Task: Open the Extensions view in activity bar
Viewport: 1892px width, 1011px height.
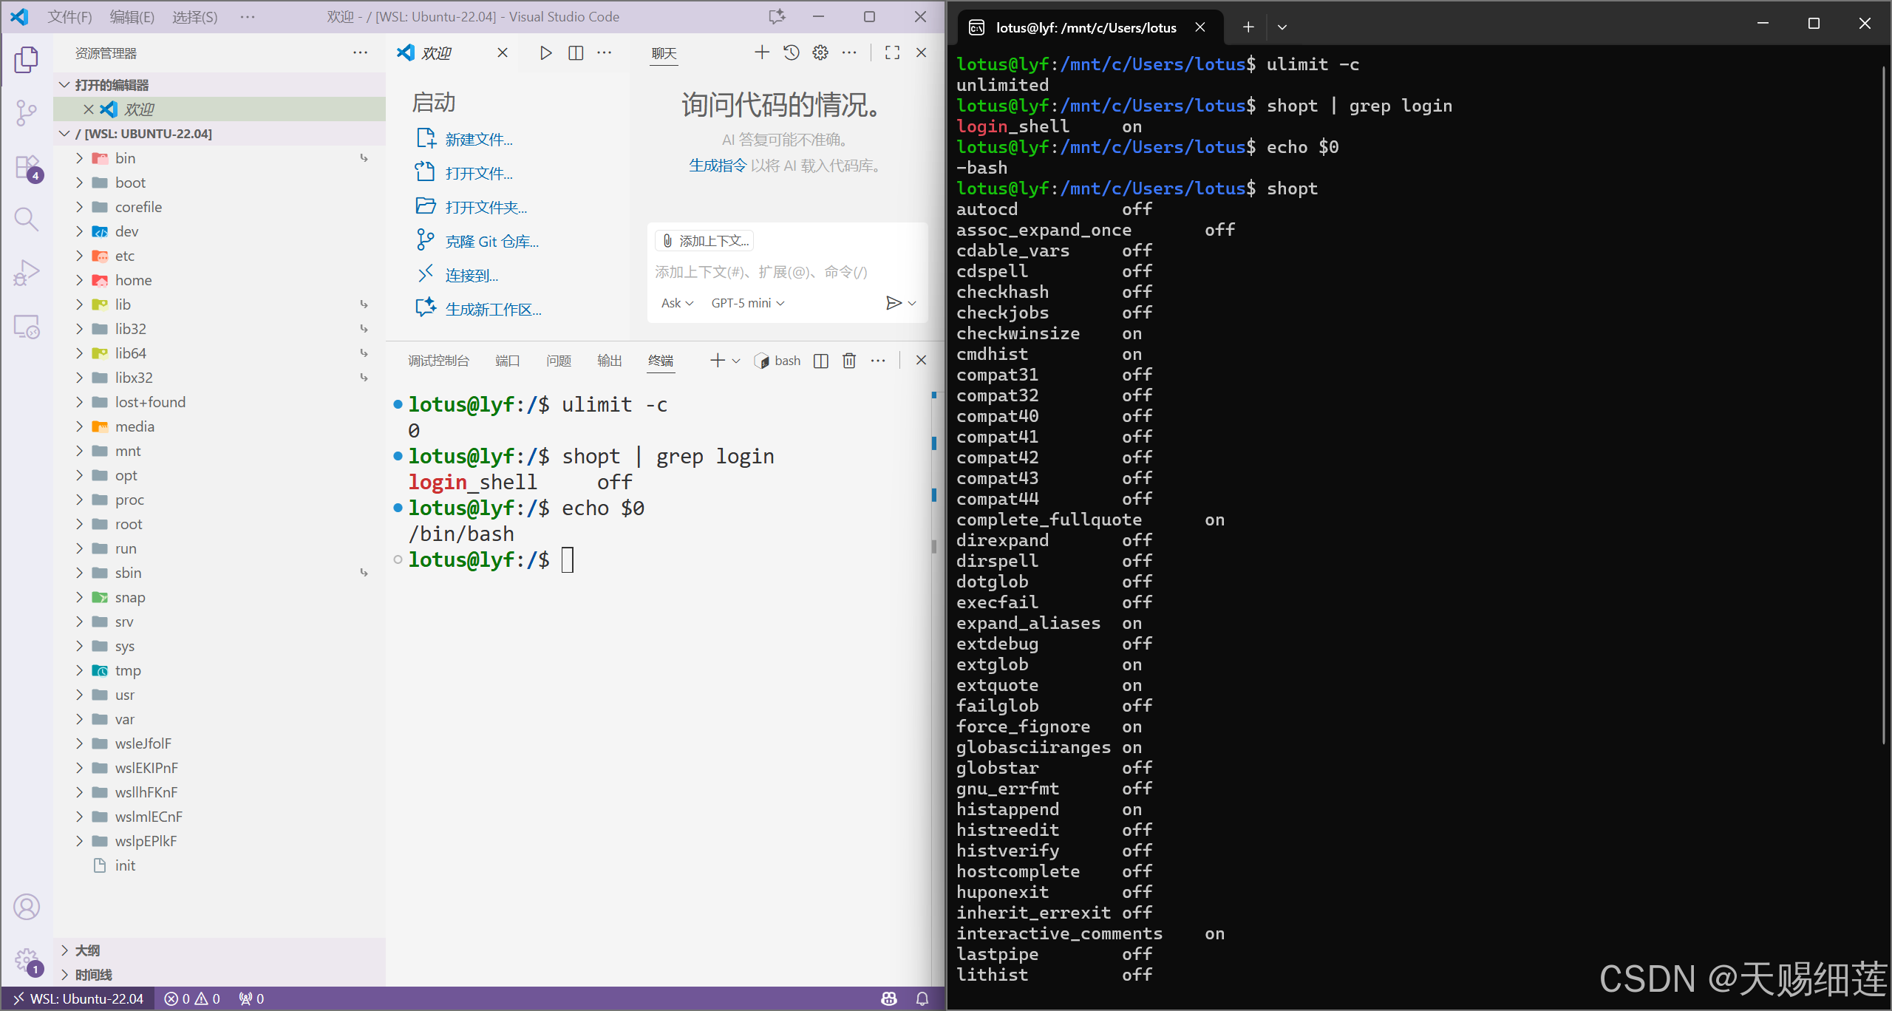Action: [27, 167]
